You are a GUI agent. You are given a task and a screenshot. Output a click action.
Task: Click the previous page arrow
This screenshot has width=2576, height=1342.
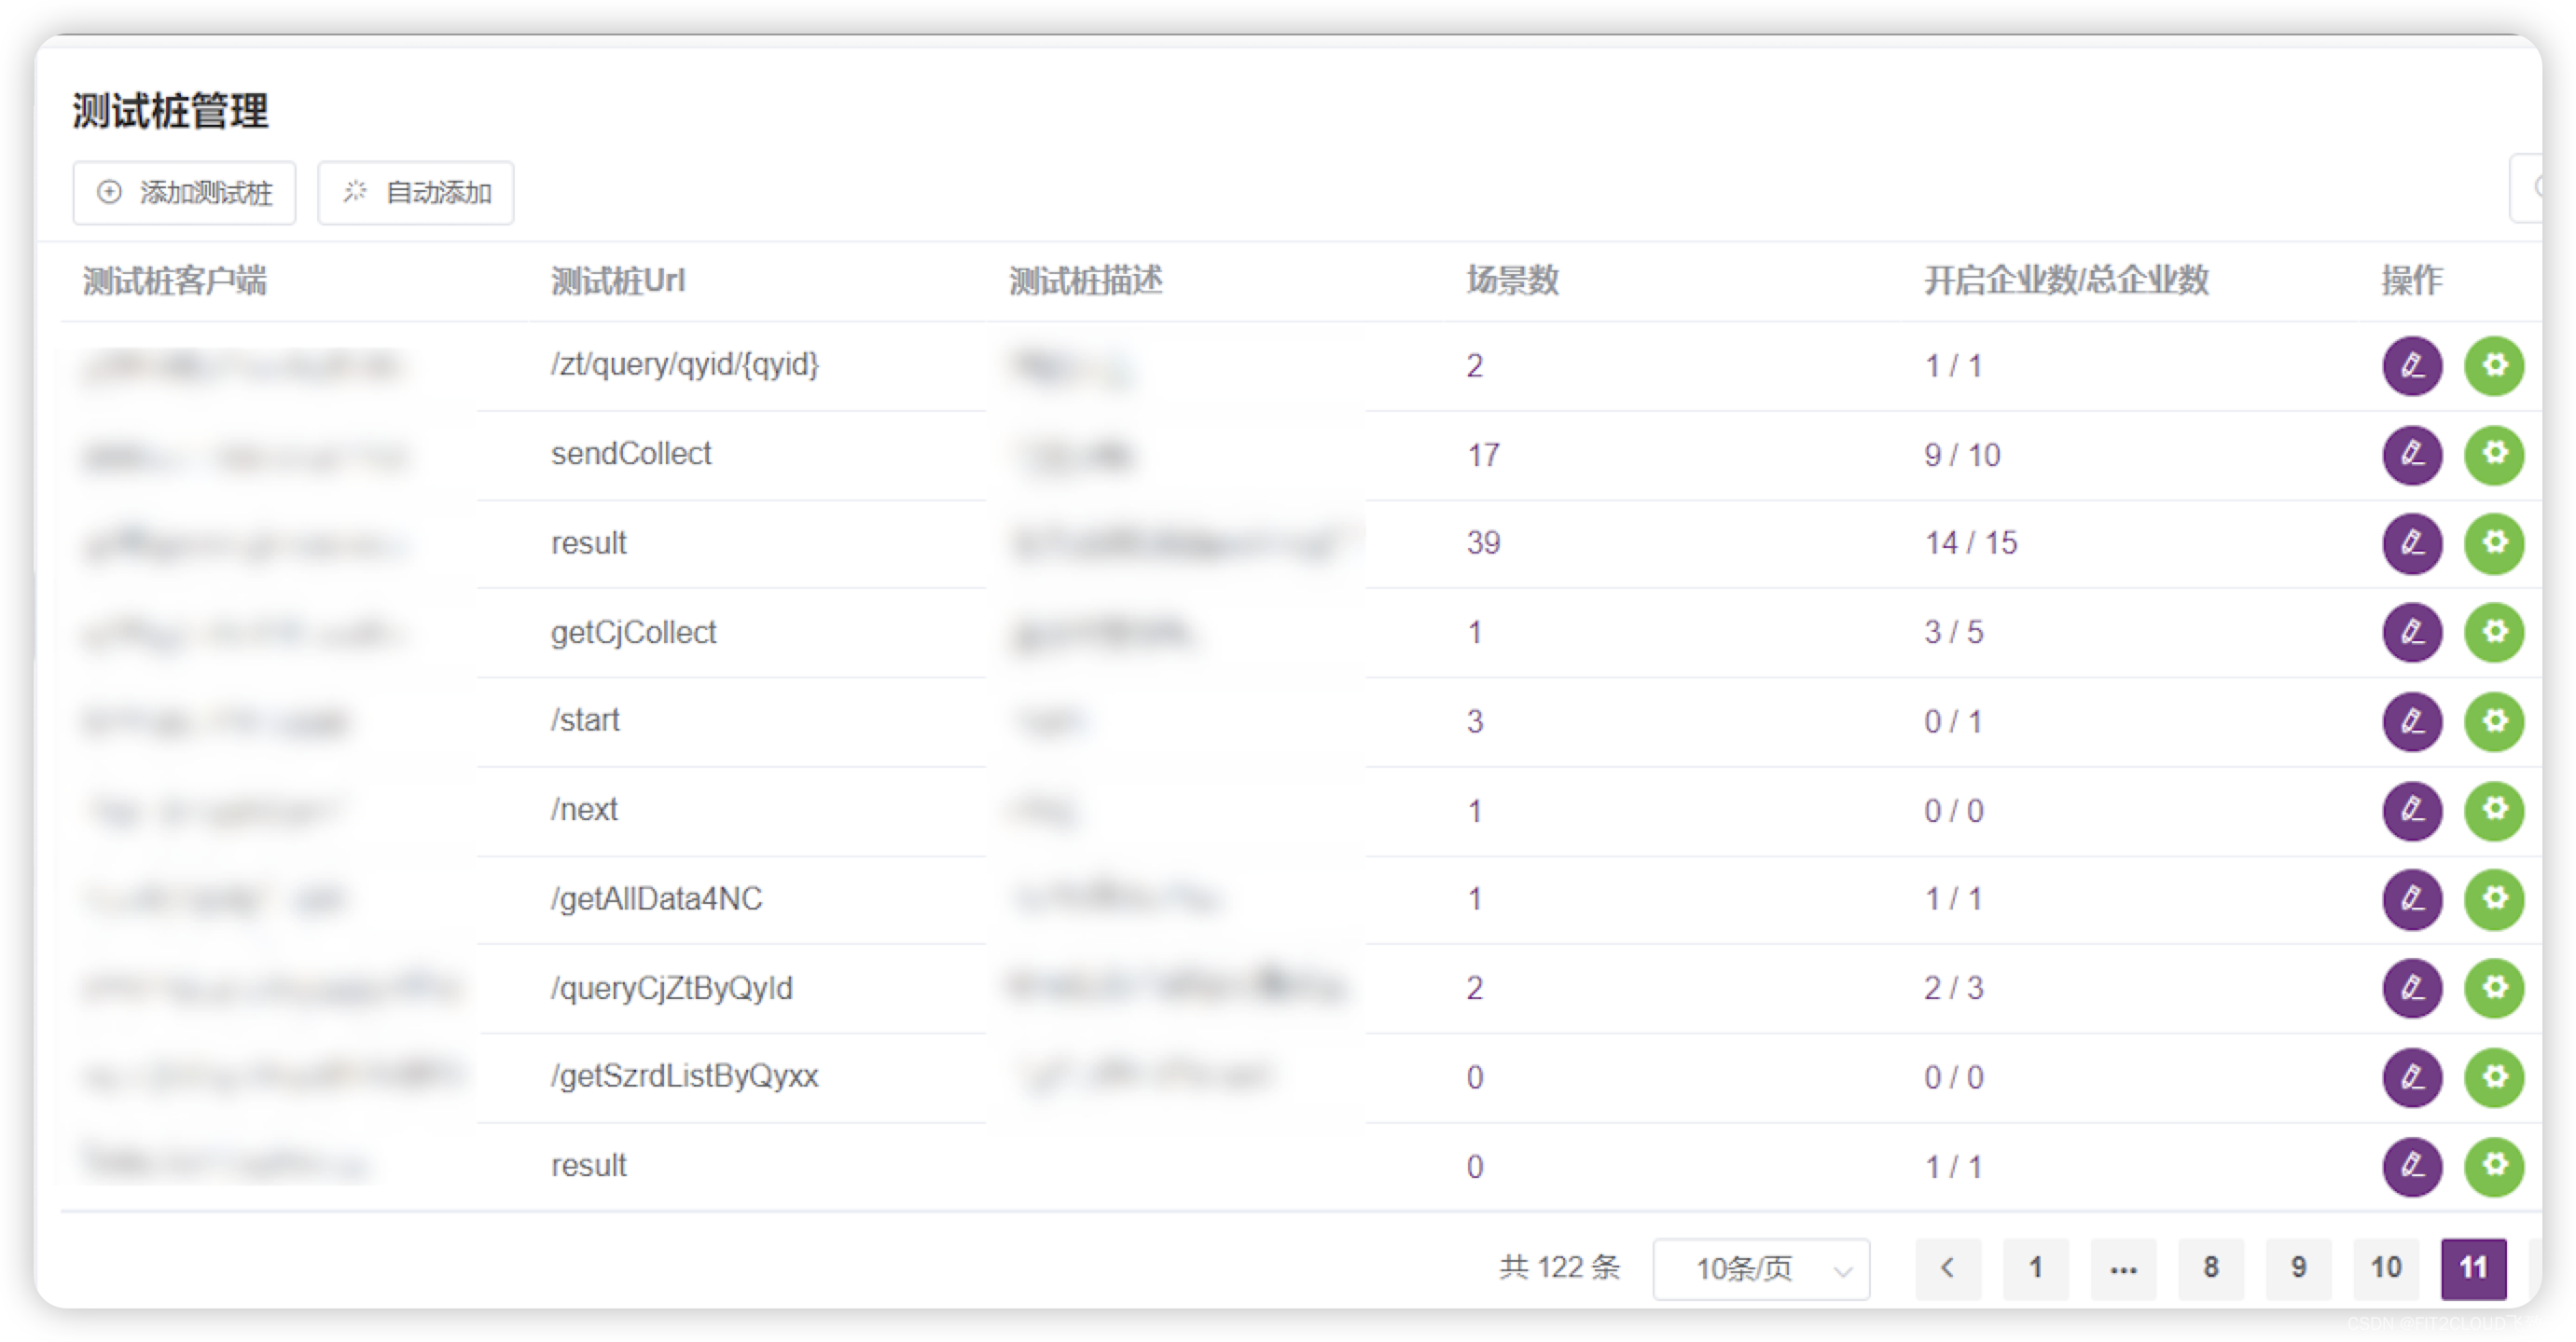click(1948, 1268)
